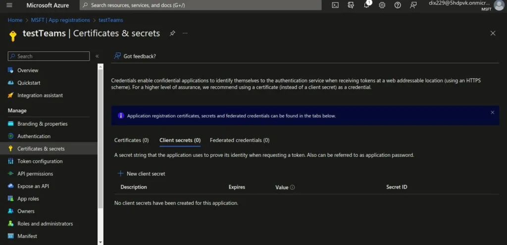Click the sidebar vertical scrollbar
Image resolution: width=507 pixels, height=245 pixels.
(101, 148)
